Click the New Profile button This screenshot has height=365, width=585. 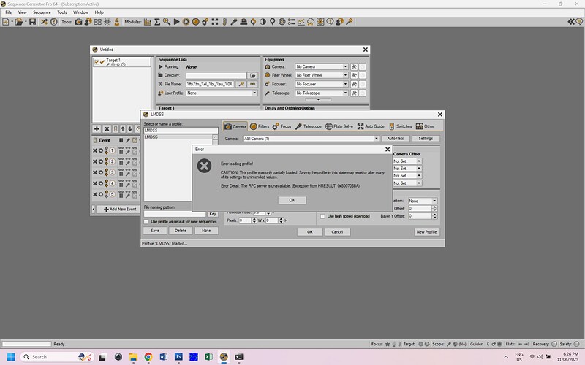pyautogui.click(x=427, y=232)
